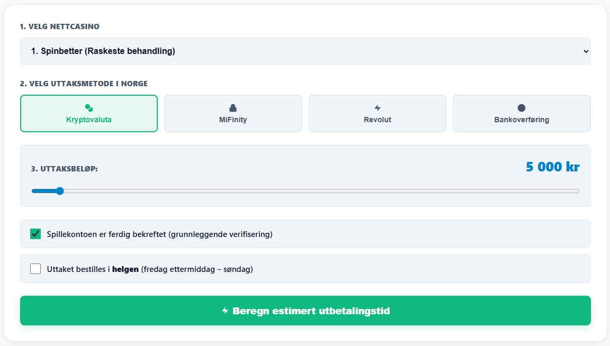Uncheck the Spillekontoen er ferdig bekreftet checkbox

pyautogui.click(x=35, y=234)
